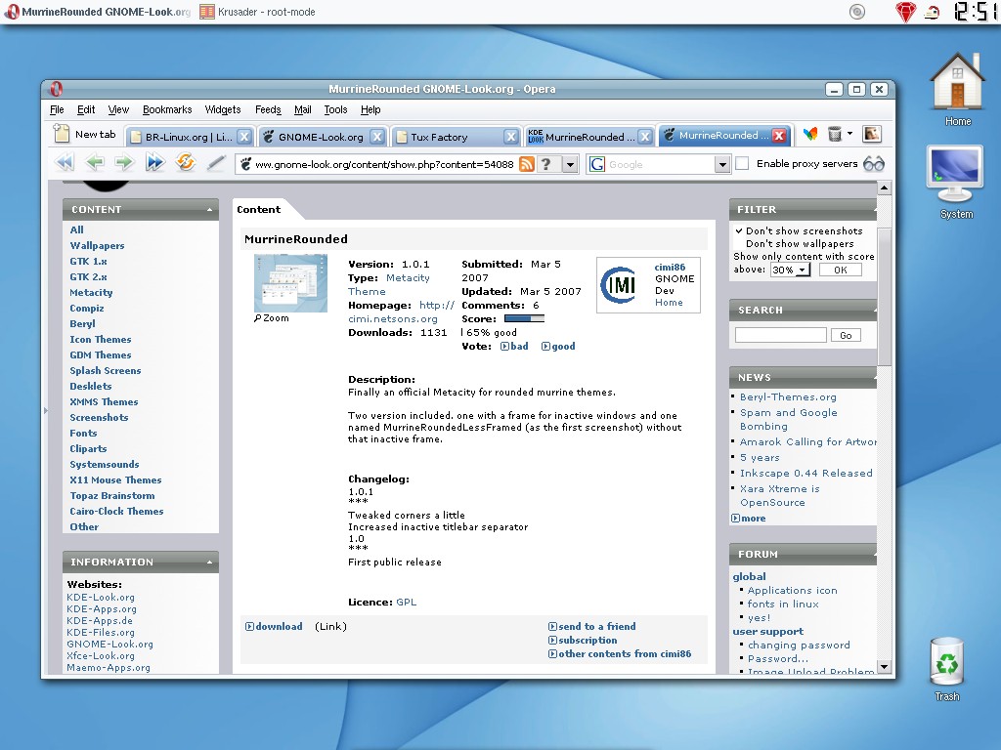
Task: Close the GNOME-Look.org tab
Action: pyautogui.click(x=377, y=137)
